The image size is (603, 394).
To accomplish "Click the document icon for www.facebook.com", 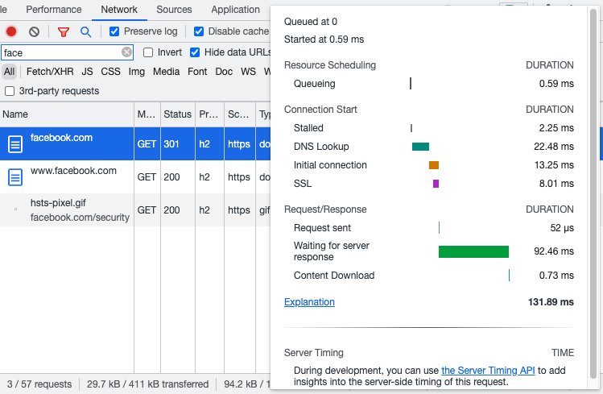I will [15, 177].
